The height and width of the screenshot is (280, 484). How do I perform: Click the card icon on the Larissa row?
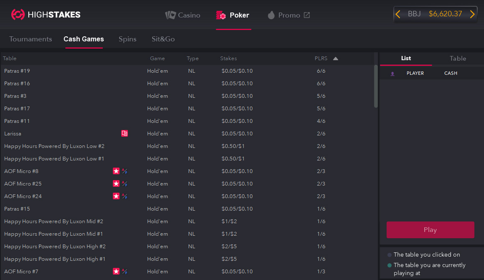pyautogui.click(x=125, y=134)
